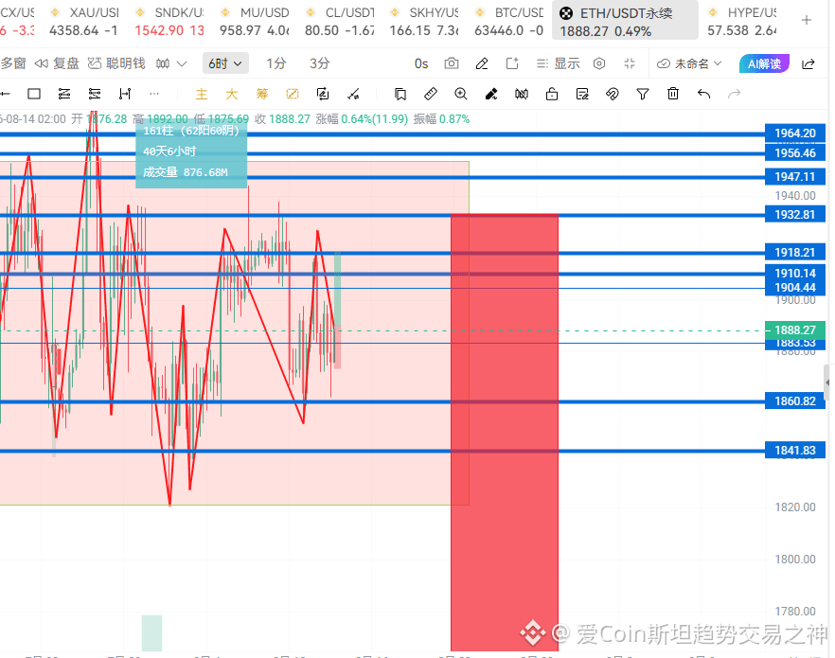The width and height of the screenshot is (835, 658).
Task: Click the unlock padlock icon
Action: pyautogui.click(x=552, y=95)
